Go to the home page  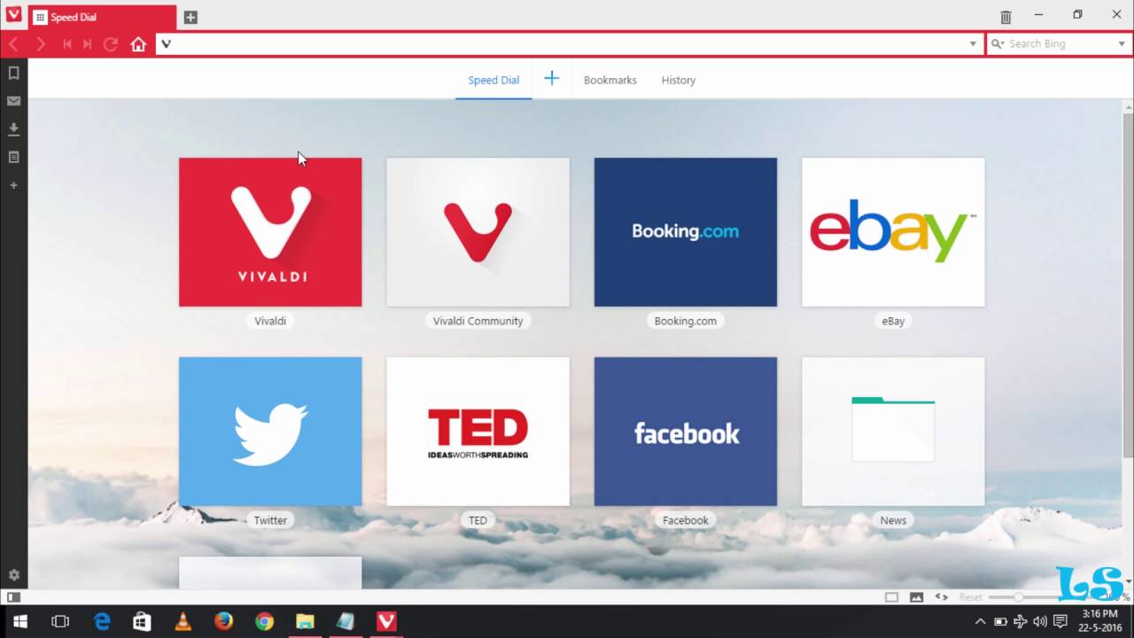click(x=138, y=43)
